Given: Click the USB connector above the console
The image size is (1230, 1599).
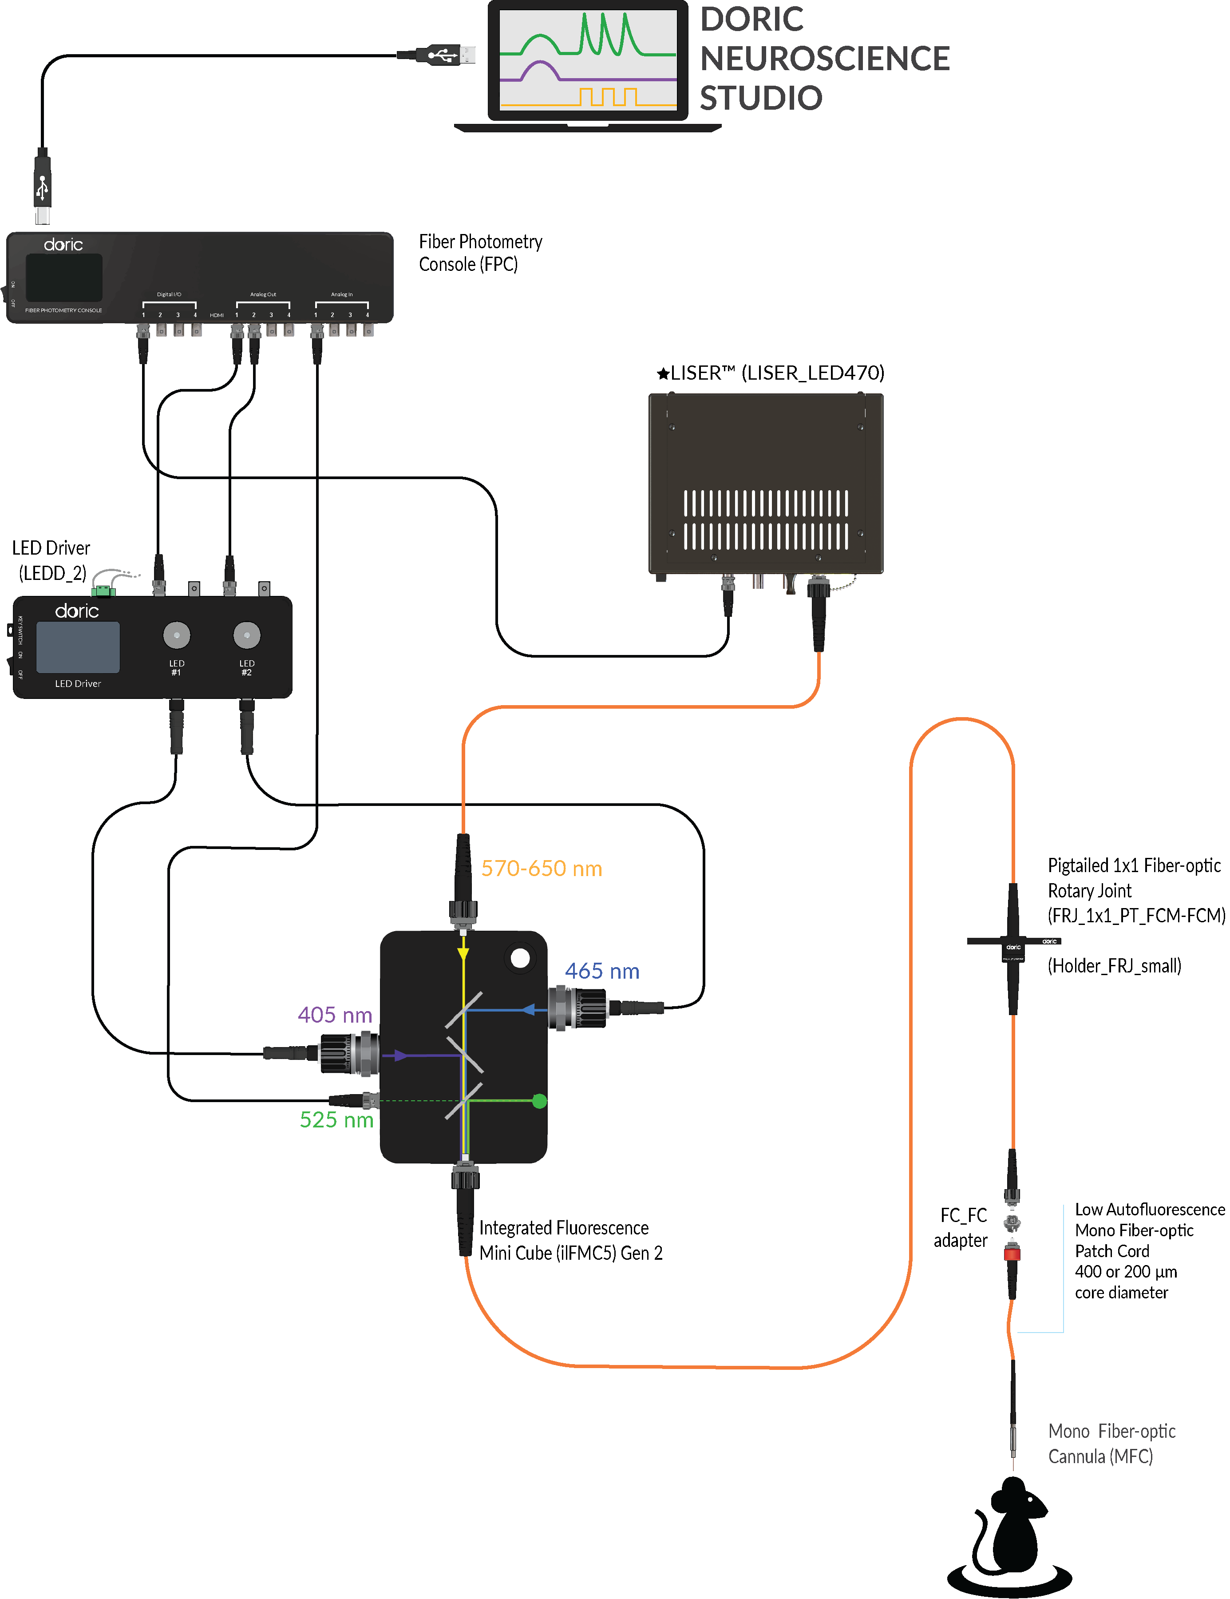Looking at the screenshot, I should (x=43, y=186).
